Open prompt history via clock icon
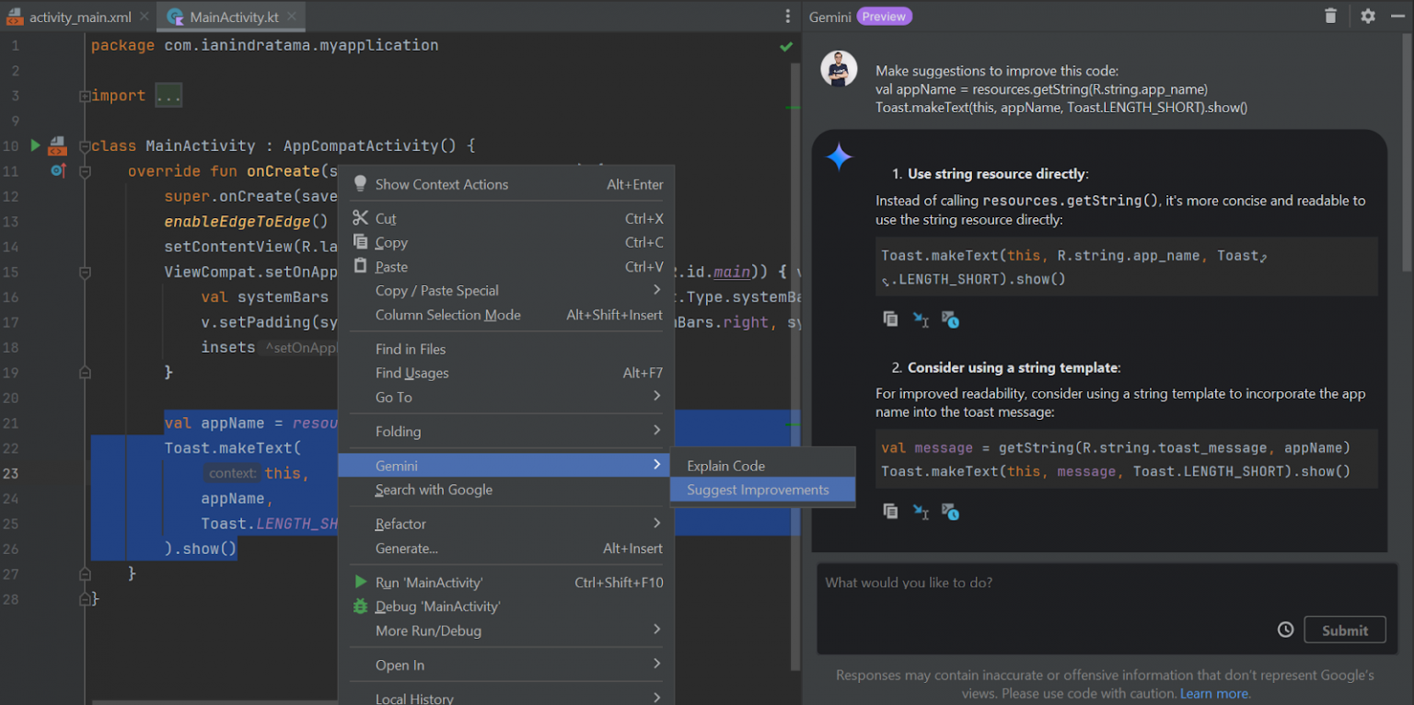Image resolution: width=1414 pixels, height=705 pixels. (1286, 630)
